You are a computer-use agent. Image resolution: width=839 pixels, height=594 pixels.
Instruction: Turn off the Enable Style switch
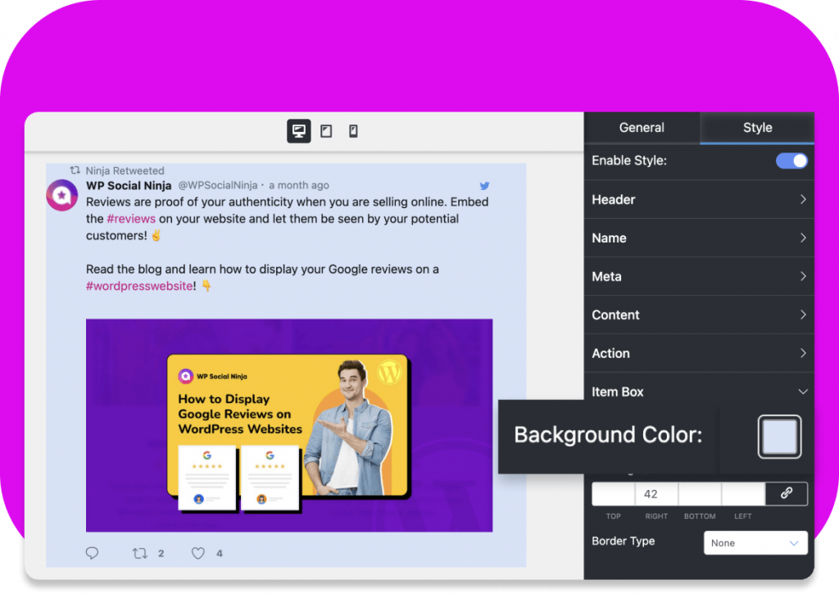pos(791,161)
